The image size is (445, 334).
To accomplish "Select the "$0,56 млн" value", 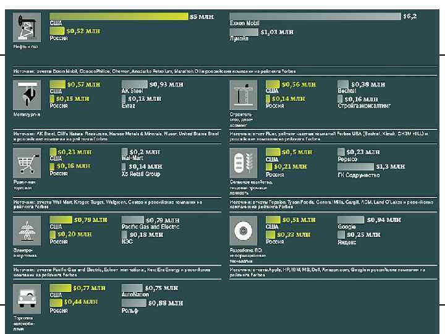I will pyautogui.click(x=299, y=84).
